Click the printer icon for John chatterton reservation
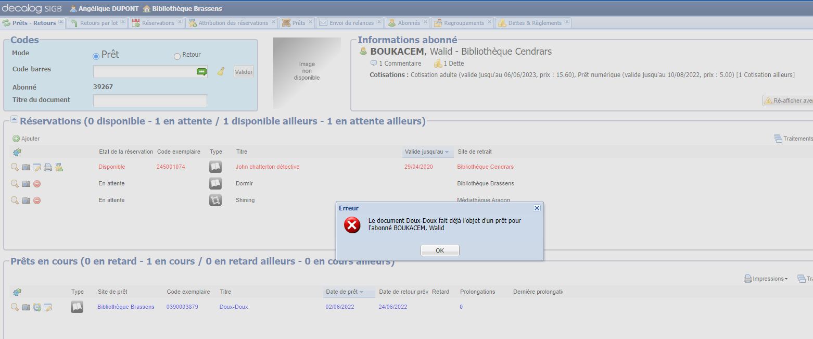The image size is (813, 339). point(48,167)
